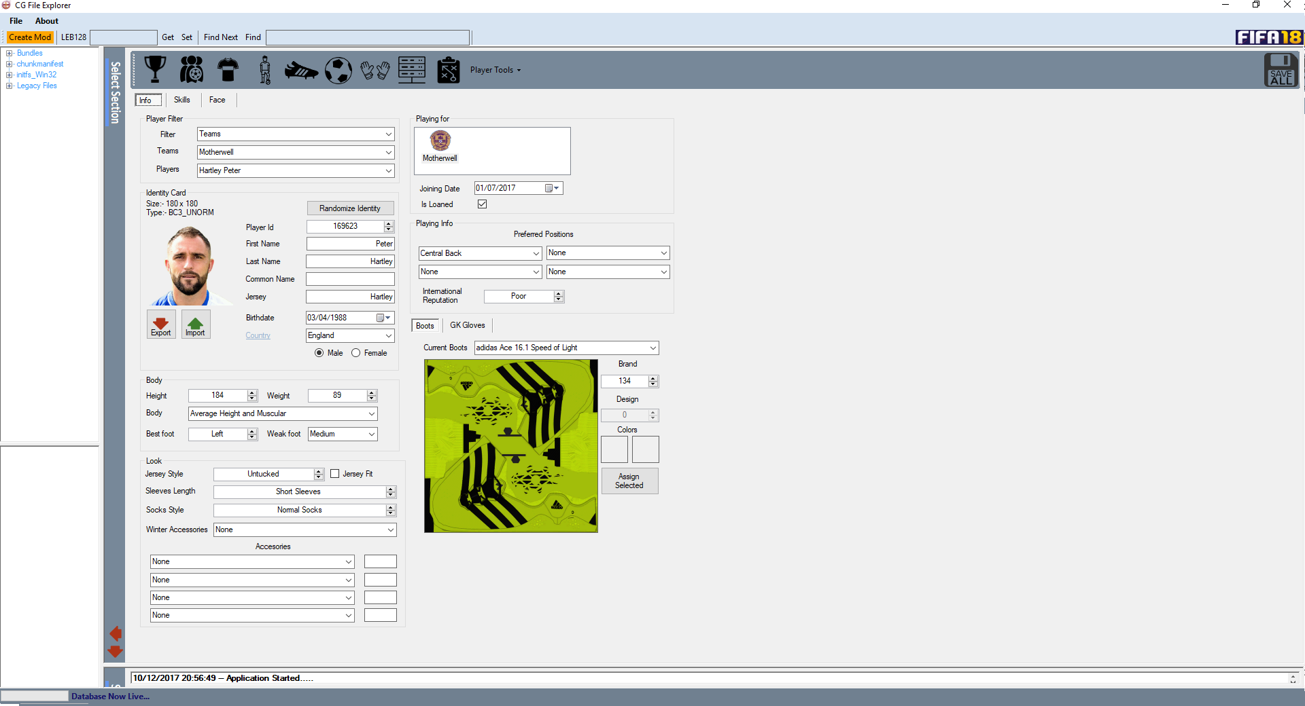Expand the Legacy Files tree node

tap(10, 86)
